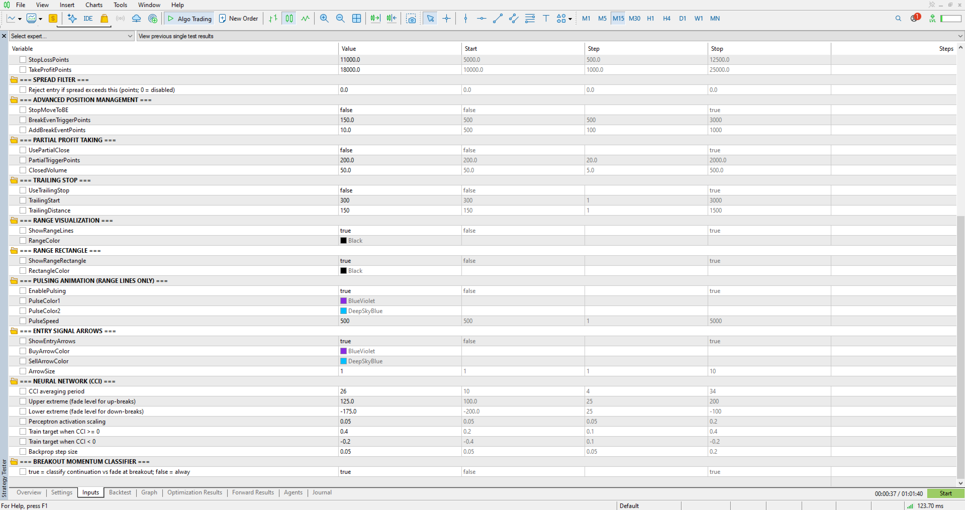Open the chart profiles icon
Viewport: 965px width, 510px height.
(x=32, y=19)
